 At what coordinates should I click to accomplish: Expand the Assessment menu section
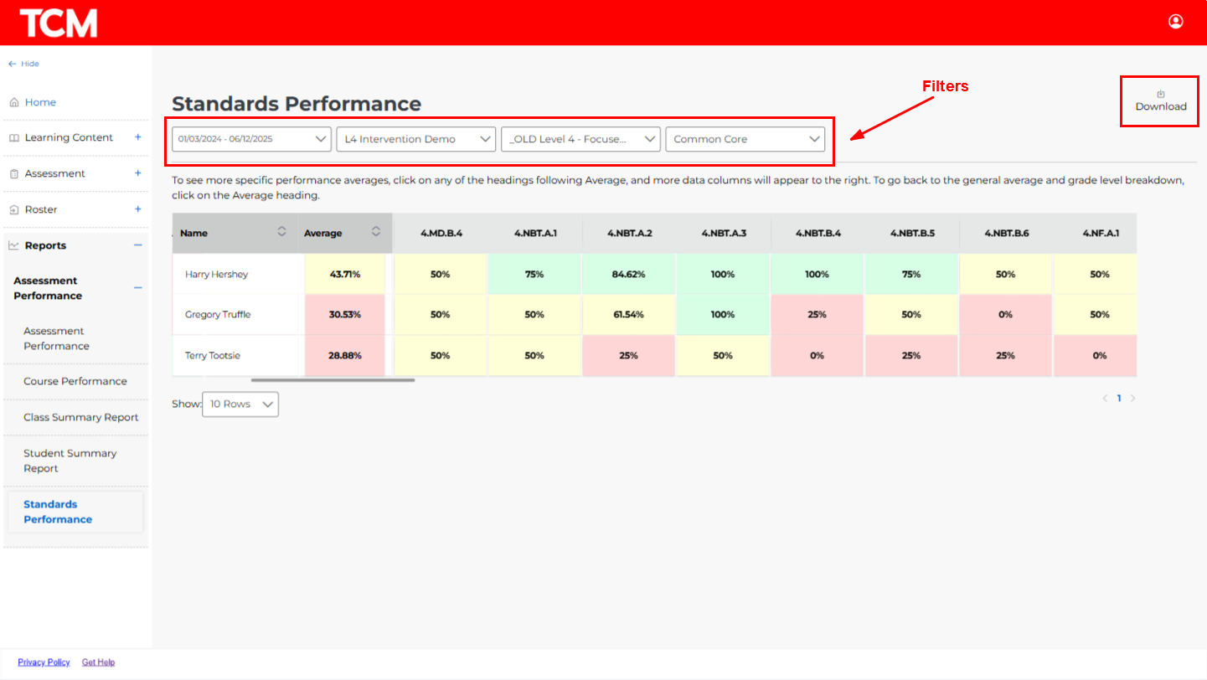tap(138, 173)
